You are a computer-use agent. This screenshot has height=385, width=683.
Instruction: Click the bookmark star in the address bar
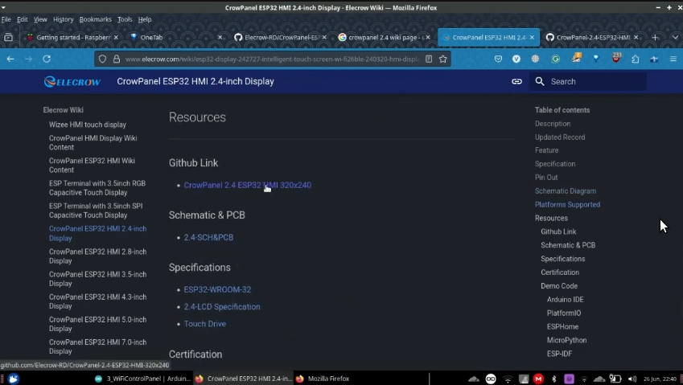(443, 59)
